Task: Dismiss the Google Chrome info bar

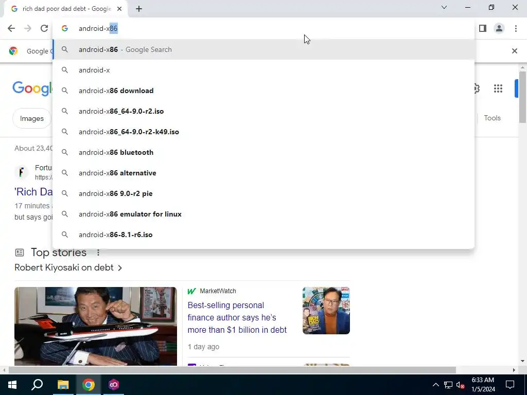Action: pyautogui.click(x=514, y=51)
